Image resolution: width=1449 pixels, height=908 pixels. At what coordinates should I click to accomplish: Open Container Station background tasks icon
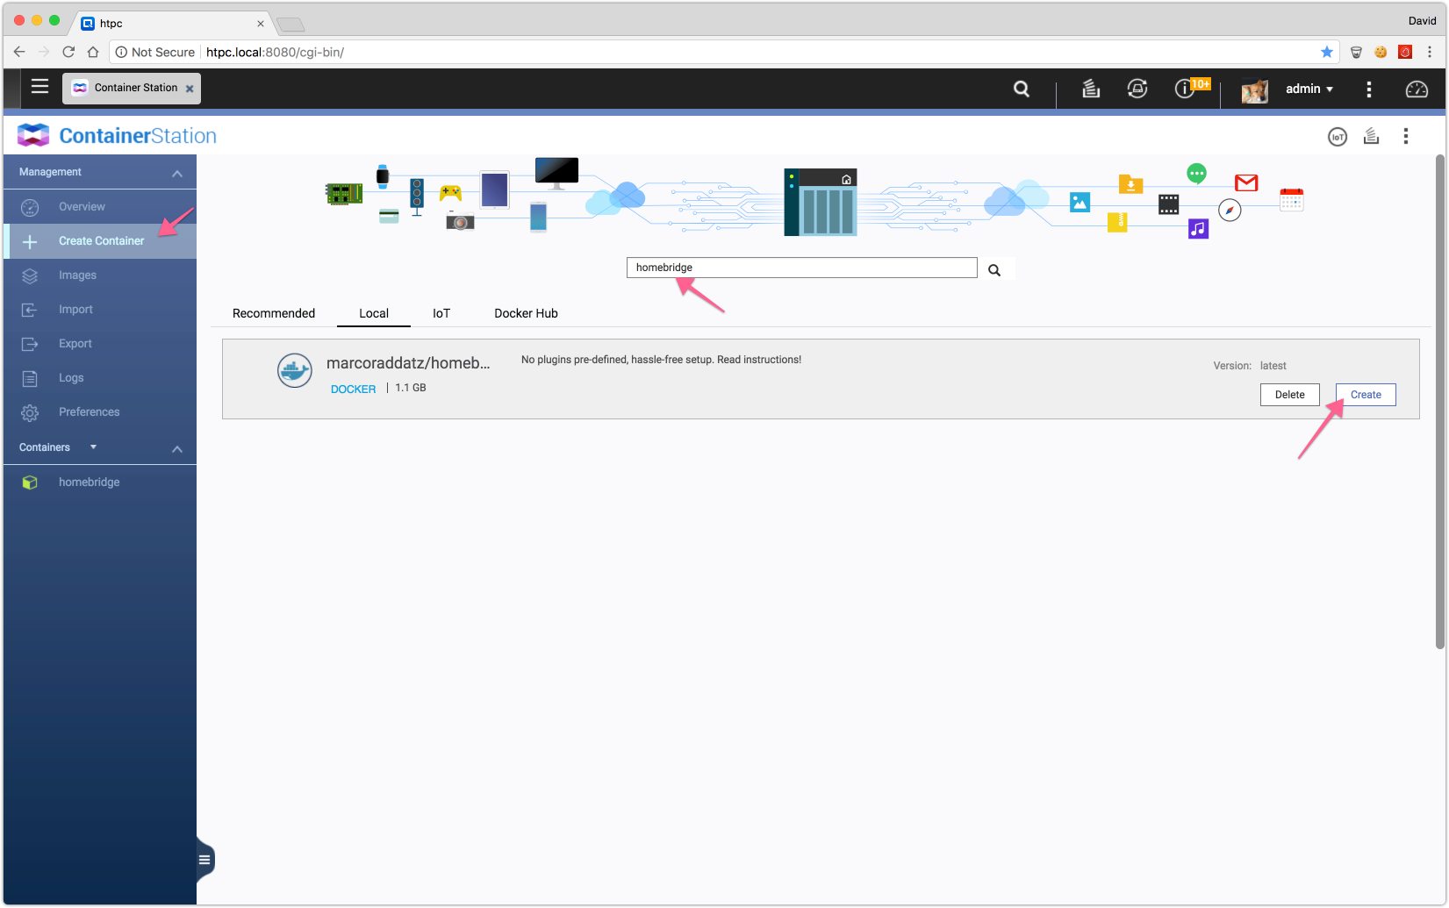pos(1371,136)
